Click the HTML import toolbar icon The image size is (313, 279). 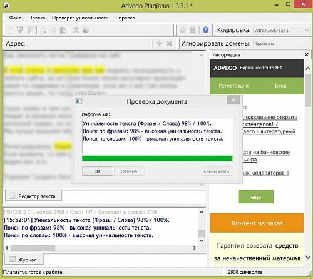click(20, 30)
